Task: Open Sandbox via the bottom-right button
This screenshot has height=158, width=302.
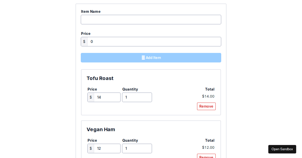Action: 282,149
